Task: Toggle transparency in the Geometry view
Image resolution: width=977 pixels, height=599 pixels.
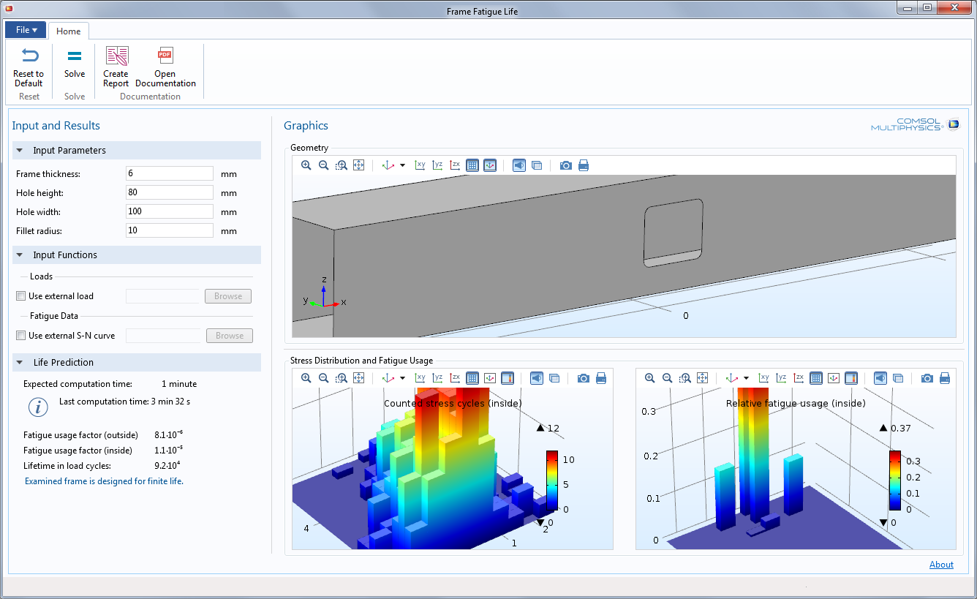Action: [537, 165]
